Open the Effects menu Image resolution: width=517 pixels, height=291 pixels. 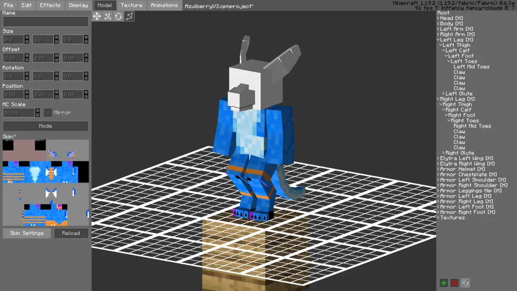pyautogui.click(x=50, y=5)
